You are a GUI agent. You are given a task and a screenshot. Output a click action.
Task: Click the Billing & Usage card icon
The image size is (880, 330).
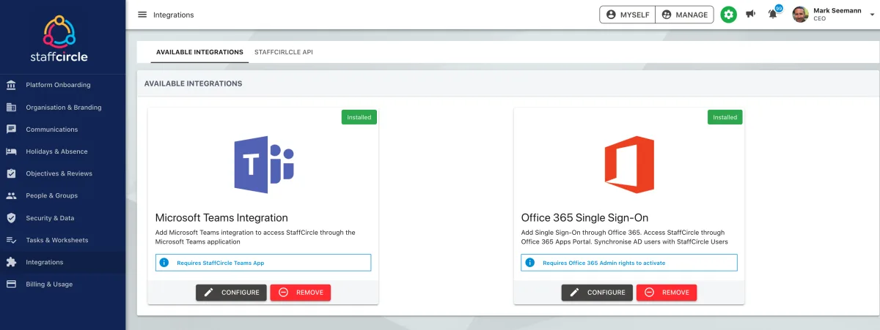[x=11, y=284]
